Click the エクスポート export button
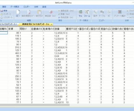Viewport: 134px width, 111px height. coord(6,18)
